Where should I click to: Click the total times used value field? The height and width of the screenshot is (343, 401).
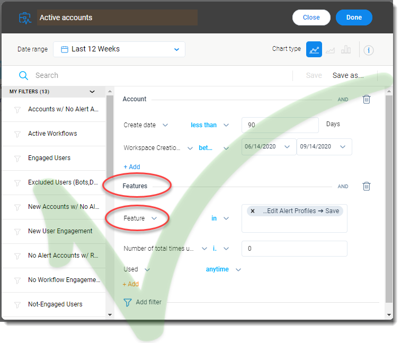pyautogui.click(x=295, y=249)
